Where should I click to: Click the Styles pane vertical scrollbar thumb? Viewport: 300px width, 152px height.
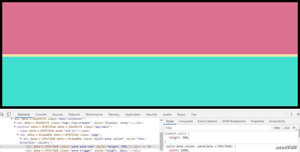tap(299, 133)
